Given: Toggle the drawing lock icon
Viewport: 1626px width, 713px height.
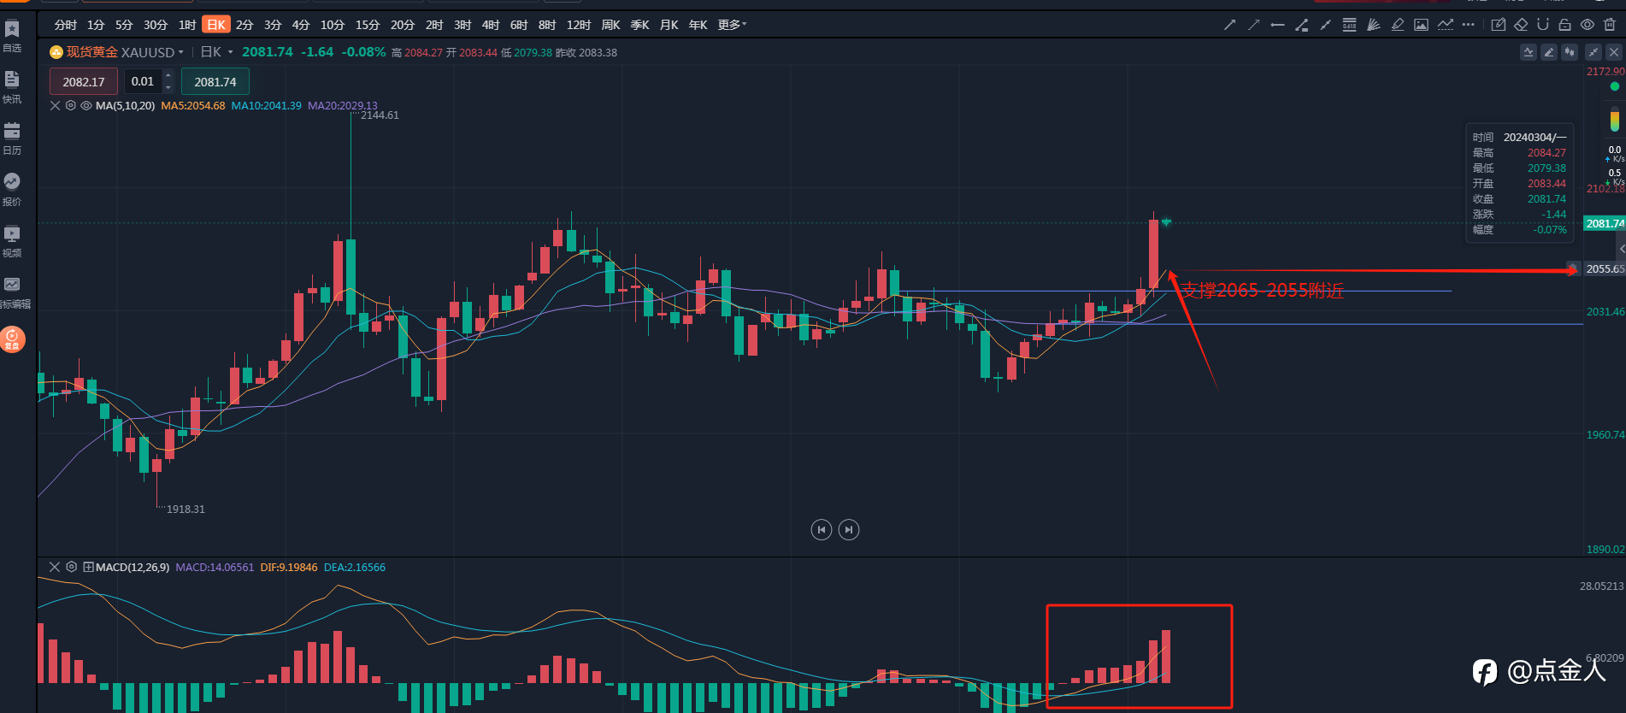Looking at the screenshot, I should click(x=1565, y=25).
